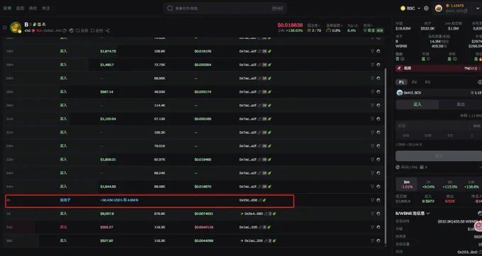Open the pink floating assistant icon
The image size is (482, 256).
pyautogui.click(x=478, y=226)
